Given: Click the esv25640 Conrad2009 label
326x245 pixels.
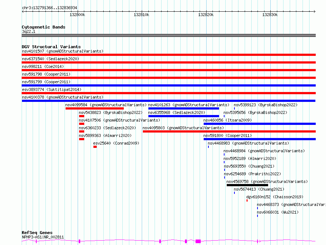Looking at the screenshot, I should point(116,143).
